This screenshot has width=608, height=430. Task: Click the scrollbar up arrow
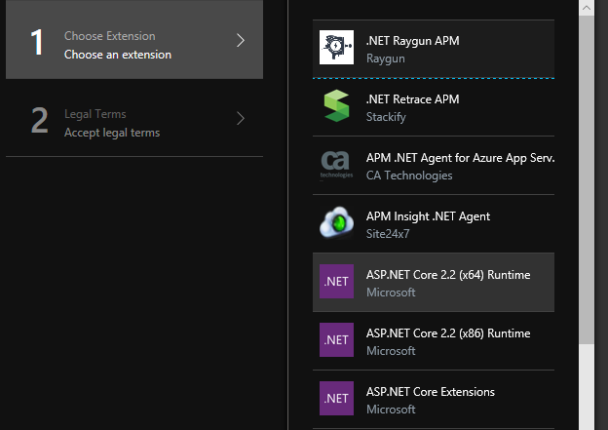click(x=587, y=8)
